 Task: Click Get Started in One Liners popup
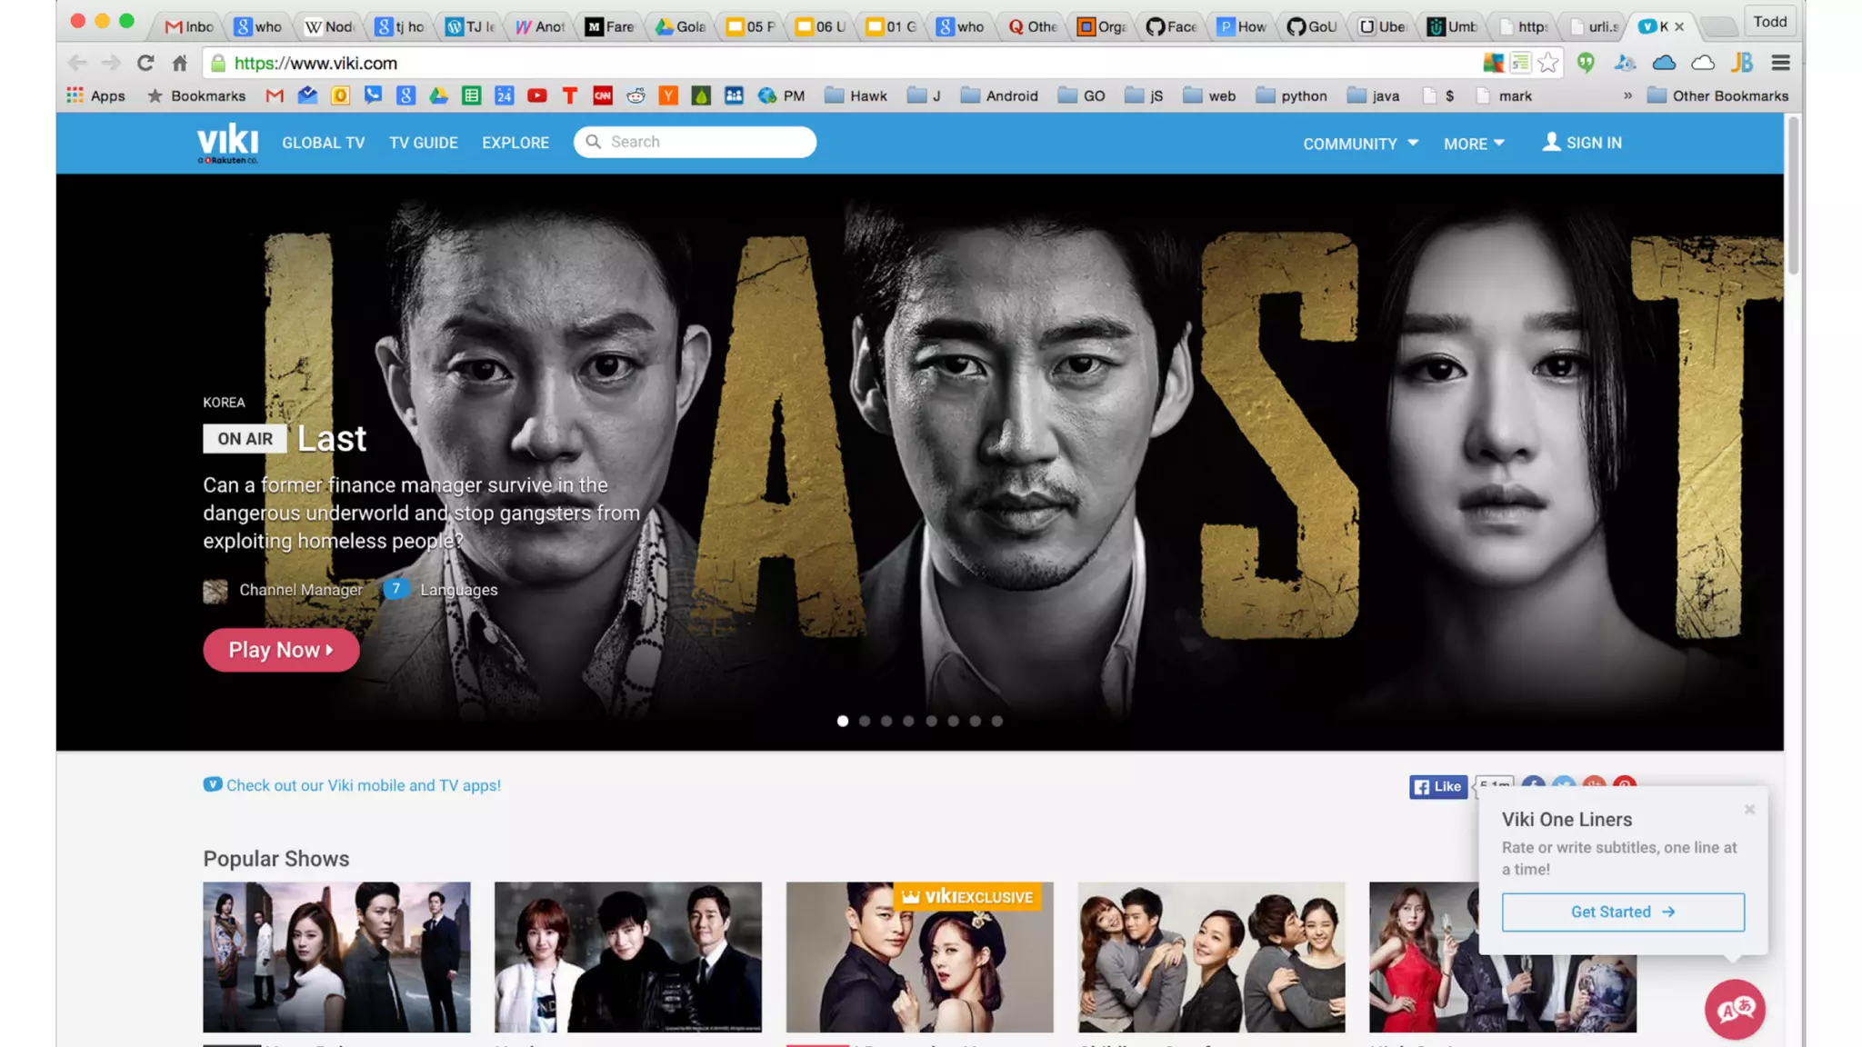tap(1623, 912)
